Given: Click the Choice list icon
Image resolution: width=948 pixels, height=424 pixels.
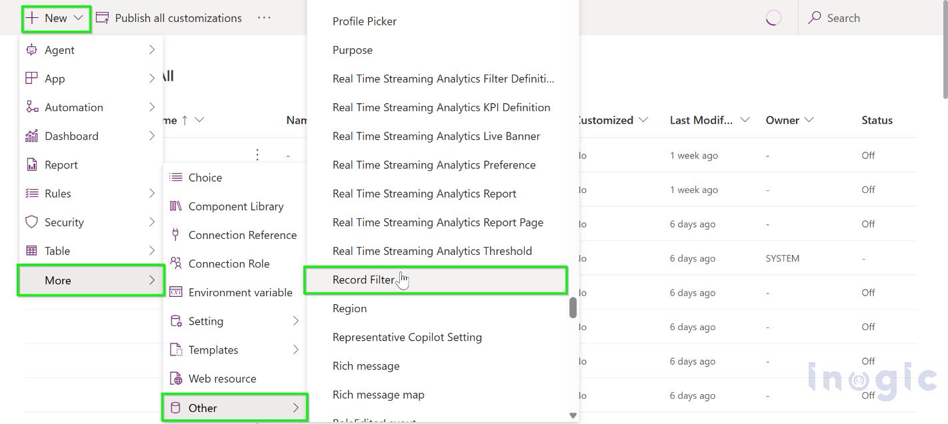Looking at the screenshot, I should point(175,177).
